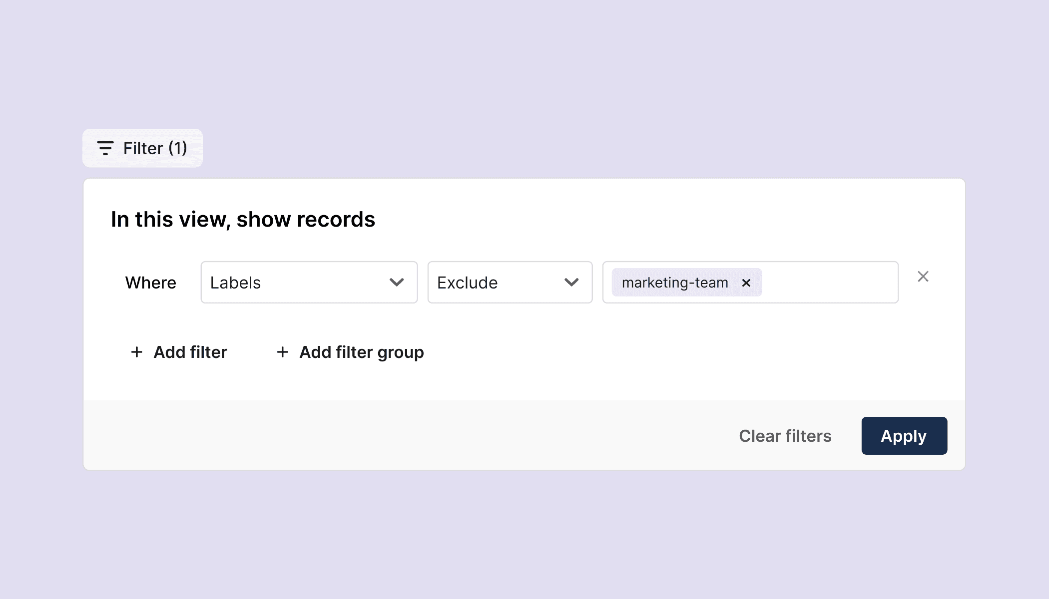Screen dimensions: 1049x599
Task: Expand the Exclude dropdown chevron
Action: pos(571,283)
